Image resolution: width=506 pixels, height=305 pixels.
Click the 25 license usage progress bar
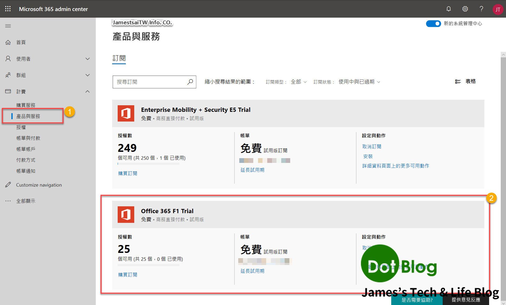click(x=149, y=265)
